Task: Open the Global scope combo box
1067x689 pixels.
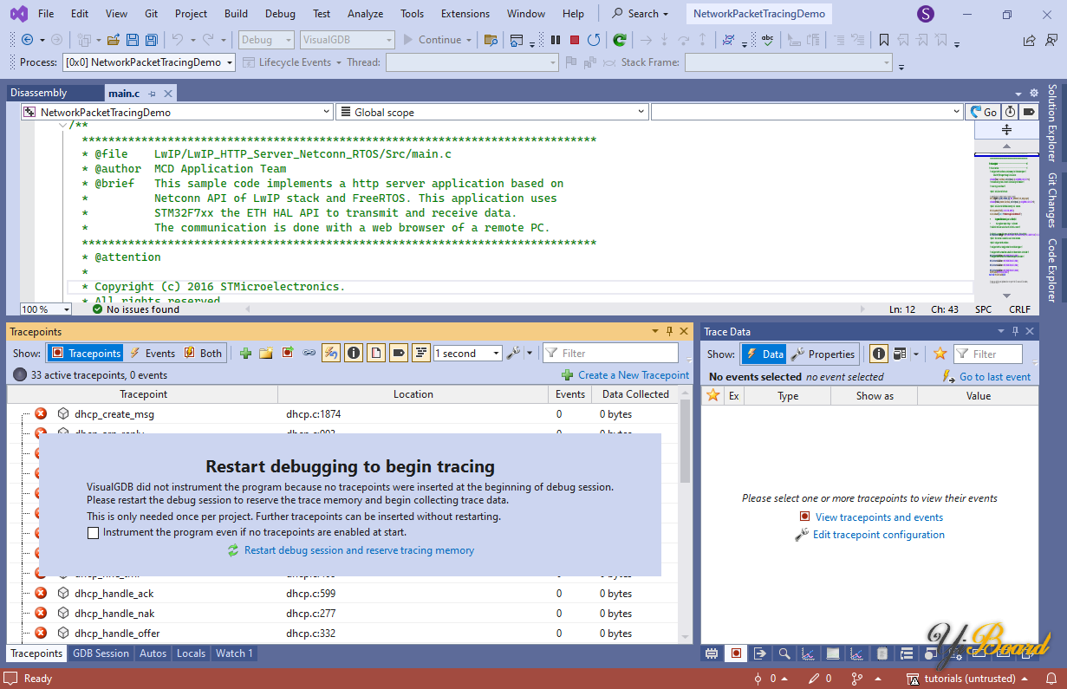Action: click(x=641, y=112)
